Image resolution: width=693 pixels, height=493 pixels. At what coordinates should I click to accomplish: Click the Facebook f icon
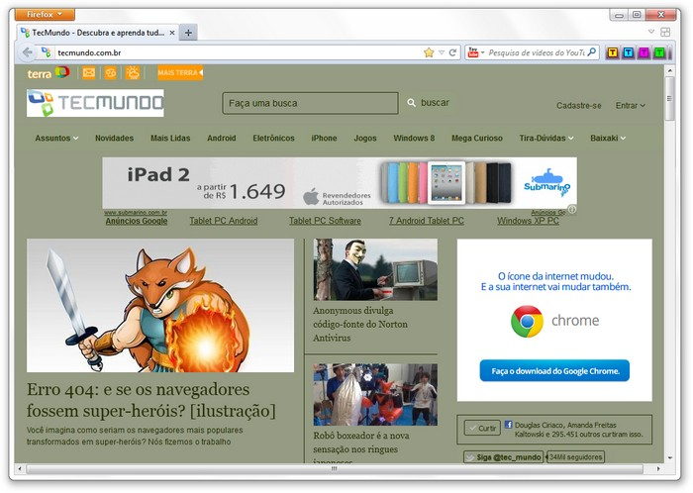[508, 425]
